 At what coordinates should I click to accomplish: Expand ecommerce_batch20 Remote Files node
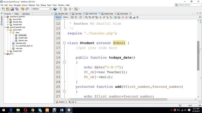point(8,22)
